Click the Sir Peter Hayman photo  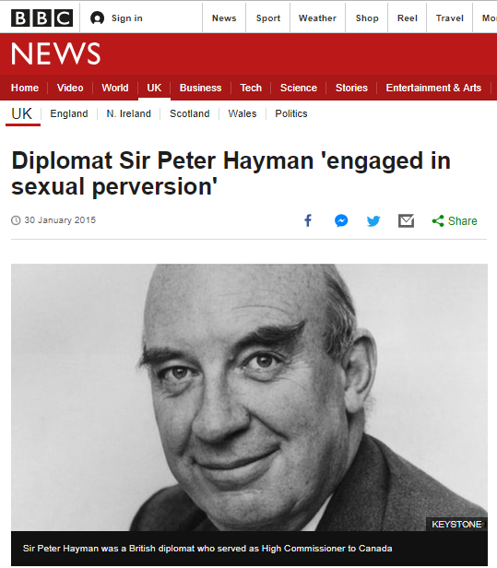(249, 397)
